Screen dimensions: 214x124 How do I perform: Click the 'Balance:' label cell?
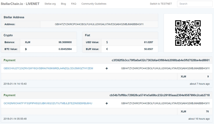(x=10, y=42)
